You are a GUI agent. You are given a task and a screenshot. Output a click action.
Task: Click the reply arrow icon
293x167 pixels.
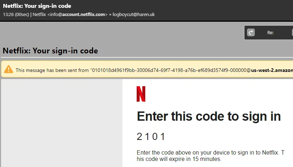pos(251,32)
